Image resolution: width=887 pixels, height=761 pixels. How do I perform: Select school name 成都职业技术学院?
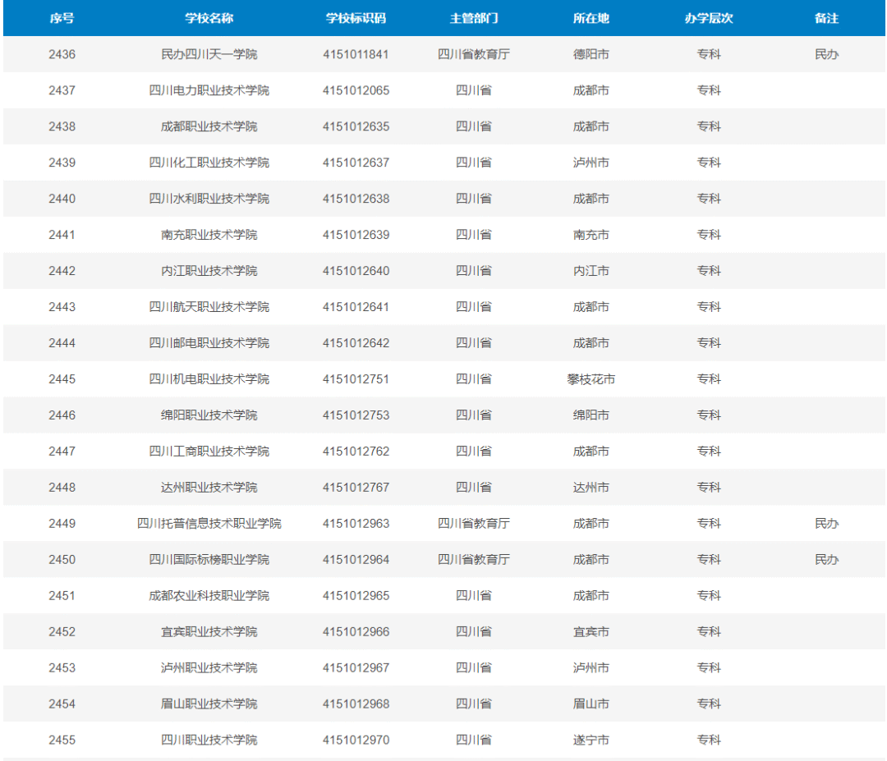coord(209,126)
